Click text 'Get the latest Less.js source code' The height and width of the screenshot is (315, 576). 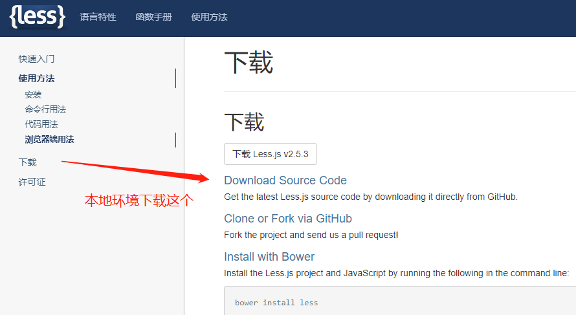[293, 197]
